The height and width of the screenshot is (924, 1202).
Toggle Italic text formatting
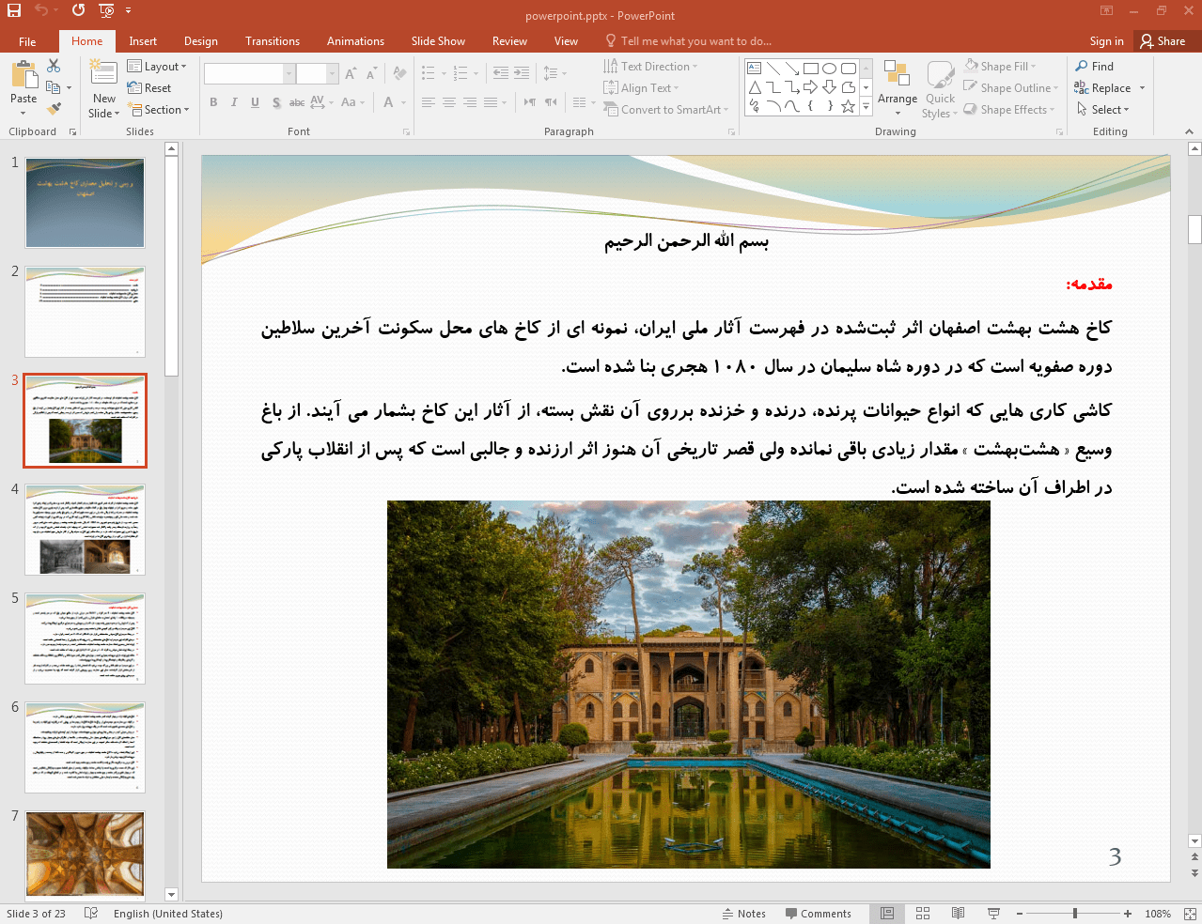click(234, 102)
